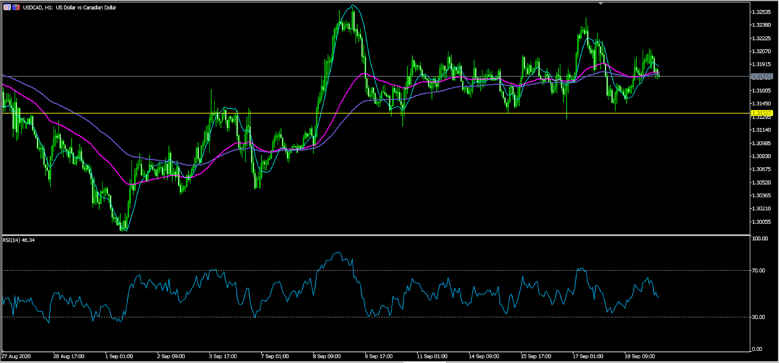Screen dimensions: 779x363
Task: Click the 100.00 RSI scale value
Action: coord(760,239)
